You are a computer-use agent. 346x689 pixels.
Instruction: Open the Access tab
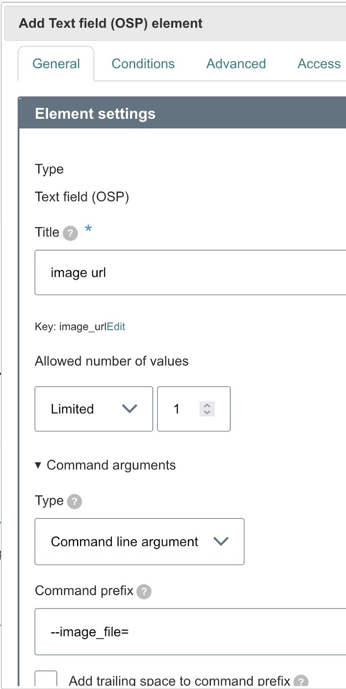(x=319, y=64)
